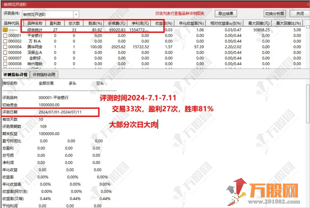
Task: Sort by 手续费(元) column header
Action: (116, 23)
